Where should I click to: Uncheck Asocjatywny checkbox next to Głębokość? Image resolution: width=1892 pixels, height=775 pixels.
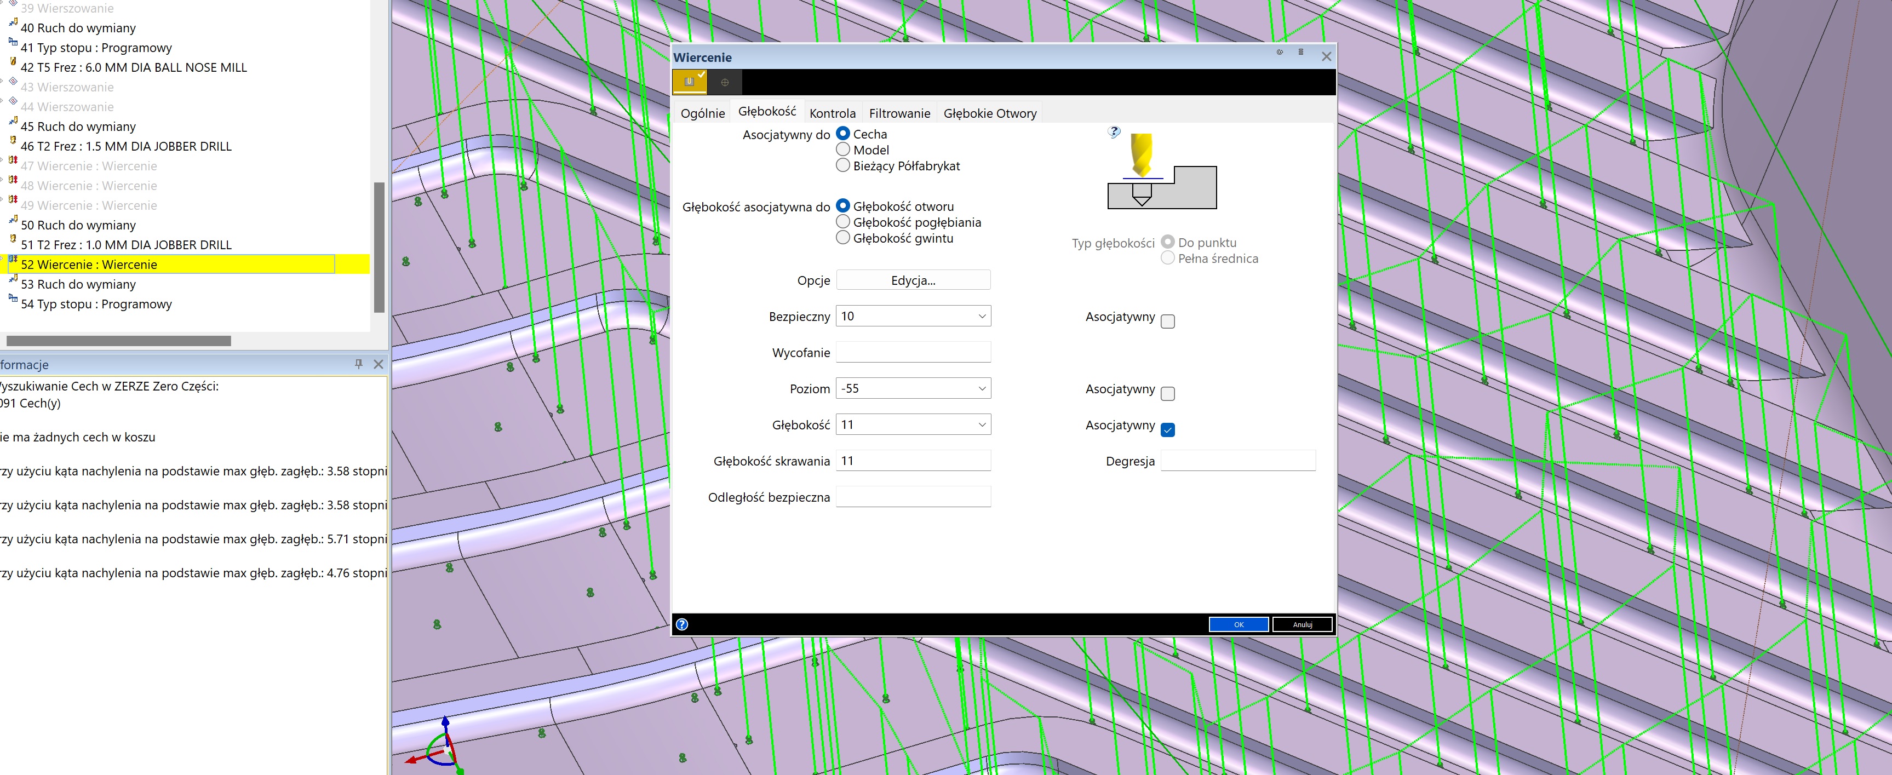coord(1168,430)
